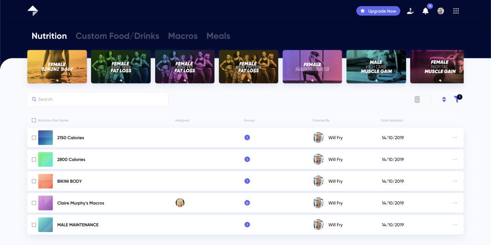This screenshot has height=245, width=491.
Task: Click Will Fry avatar on 2150 Calories row
Action: (x=318, y=138)
